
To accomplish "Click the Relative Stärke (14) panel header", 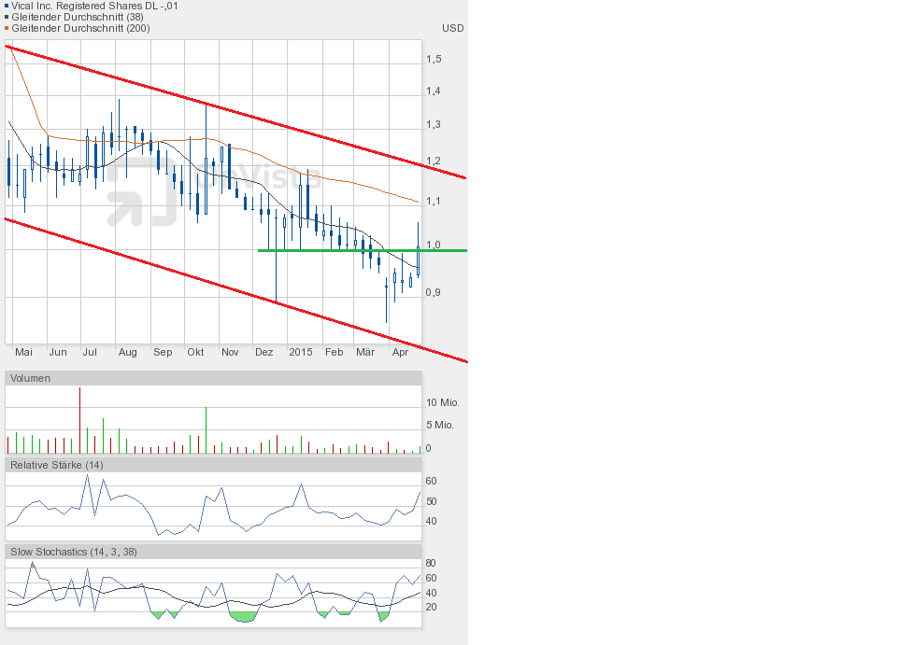I will (57, 465).
